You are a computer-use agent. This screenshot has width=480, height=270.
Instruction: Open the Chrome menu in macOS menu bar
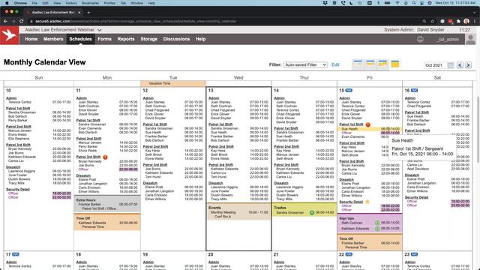[20, 3]
